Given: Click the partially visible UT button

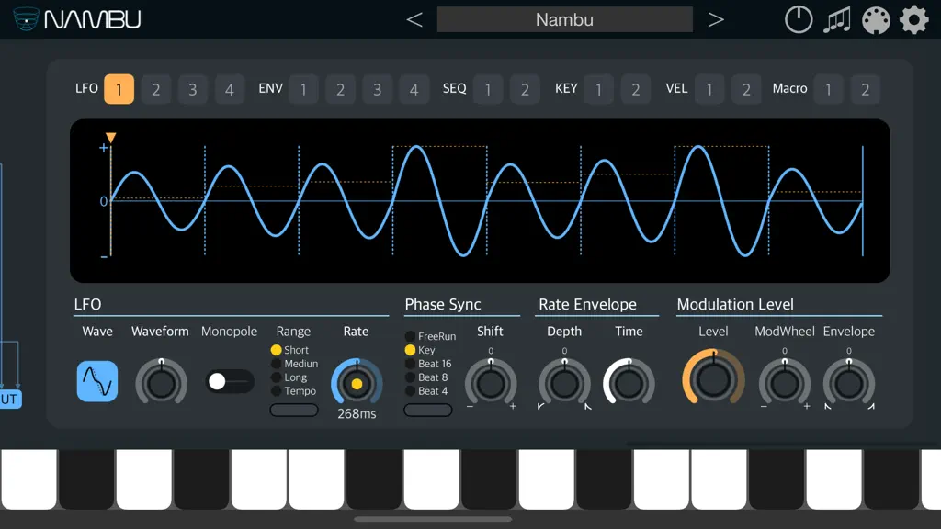Looking at the screenshot, I should [11, 399].
